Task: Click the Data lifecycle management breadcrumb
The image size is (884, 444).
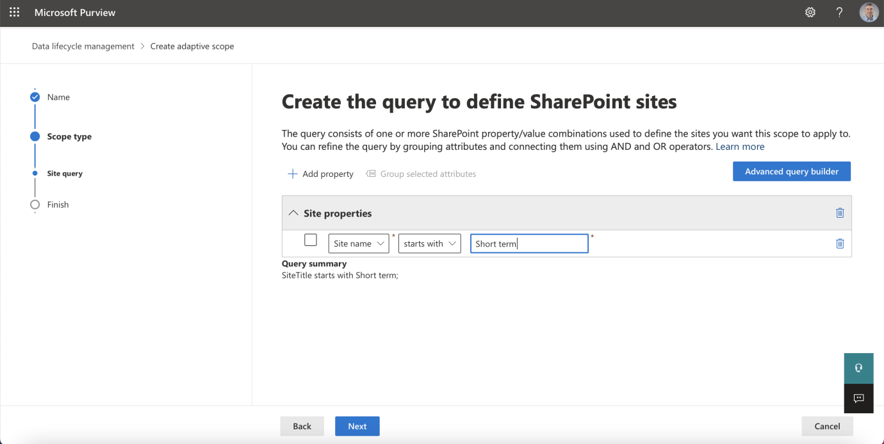Action: [x=83, y=46]
